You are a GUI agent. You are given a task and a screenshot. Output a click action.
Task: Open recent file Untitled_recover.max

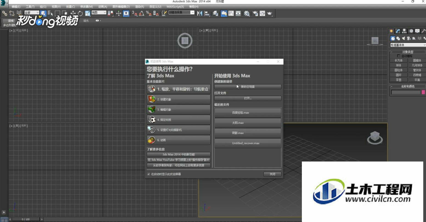tap(248, 143)
